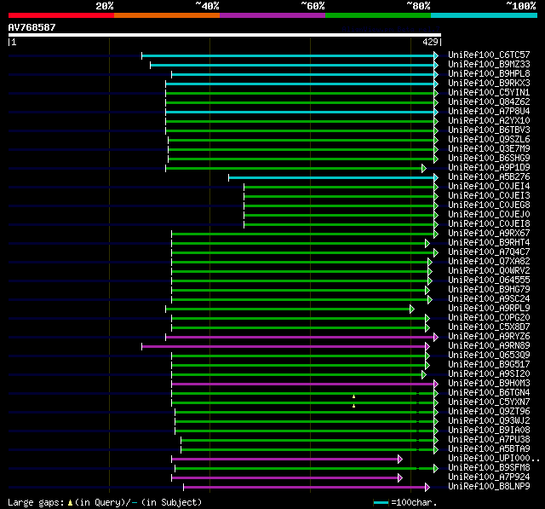Click the green alignment bar for C0JEG8
Image resolution: width=545 pixels, height=509 pixels.
coord(339,206)
